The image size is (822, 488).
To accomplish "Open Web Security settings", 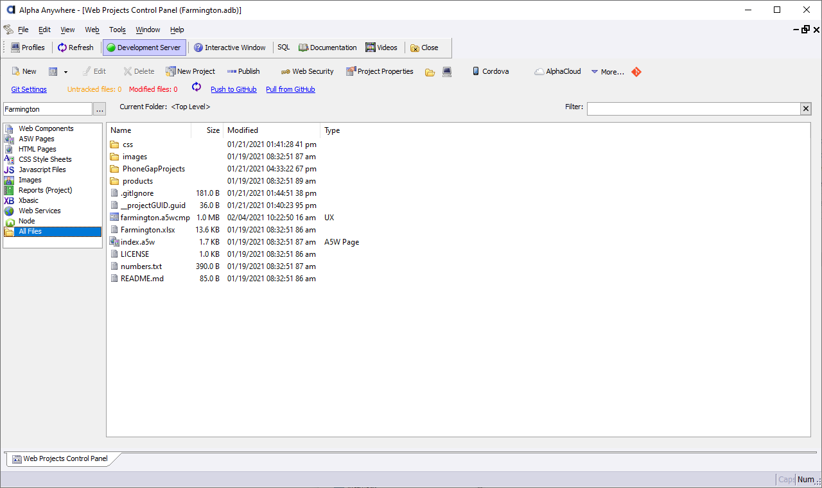I will point(308,71).
